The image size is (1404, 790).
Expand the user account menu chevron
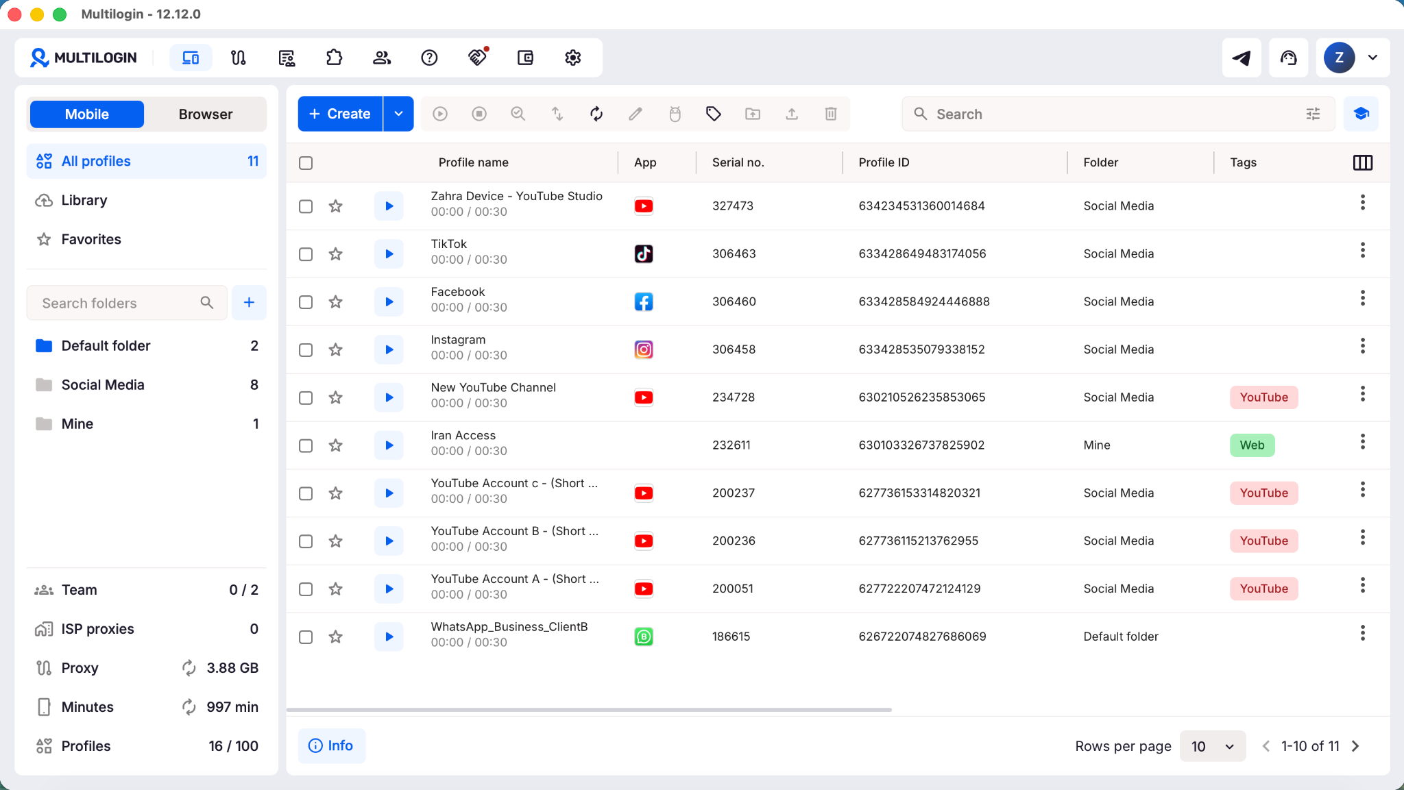[x=1372, y=58]
